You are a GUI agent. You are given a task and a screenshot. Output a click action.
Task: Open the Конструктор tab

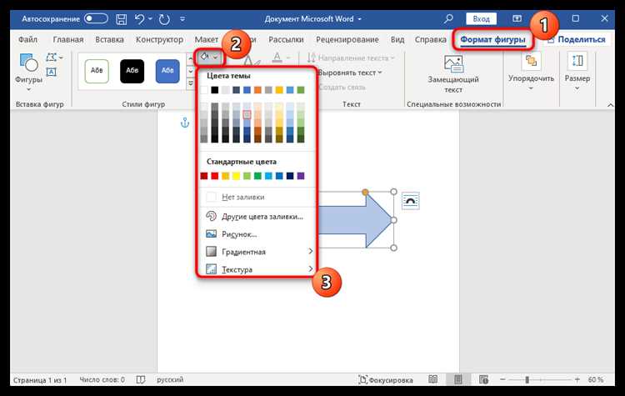159,39
